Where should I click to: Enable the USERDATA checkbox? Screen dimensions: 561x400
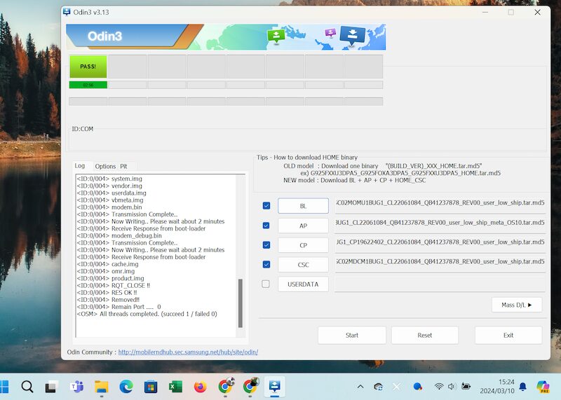click(266, 284)
